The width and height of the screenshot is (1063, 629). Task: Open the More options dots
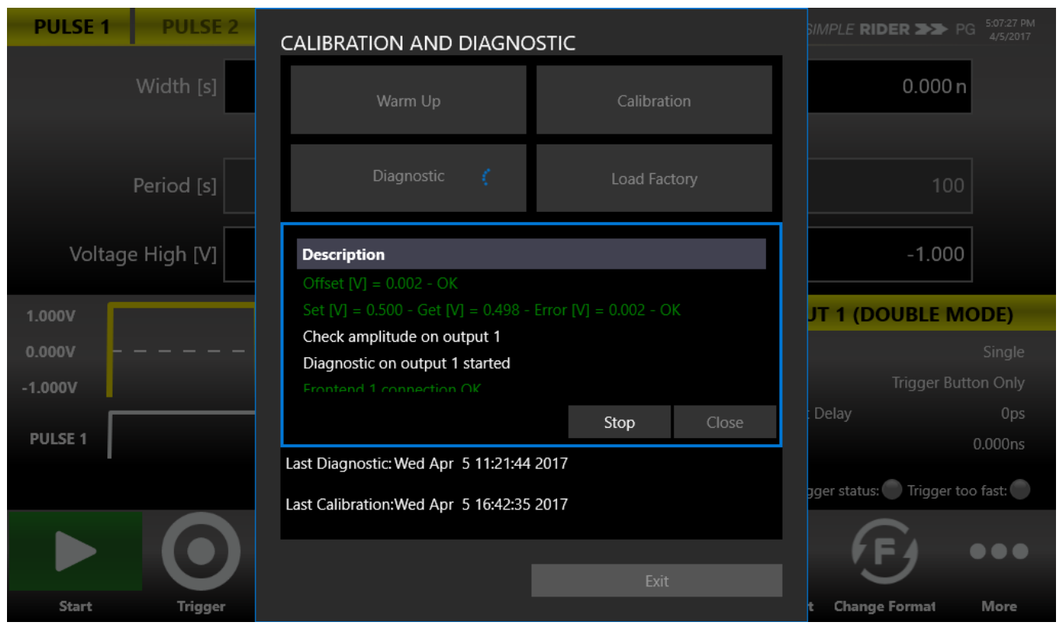point(999,551)
